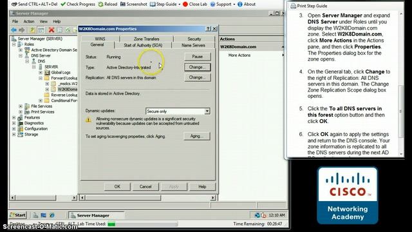Open the View menu in Server Manager
The width and height of the screenshot is (412, 232).
44,21
